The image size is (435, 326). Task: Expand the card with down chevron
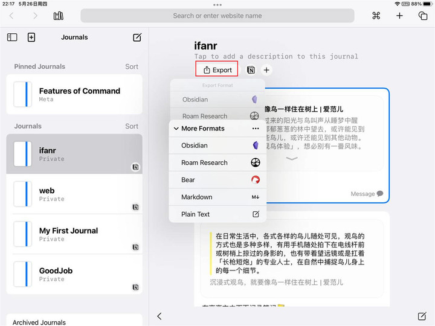click(292, 159)
